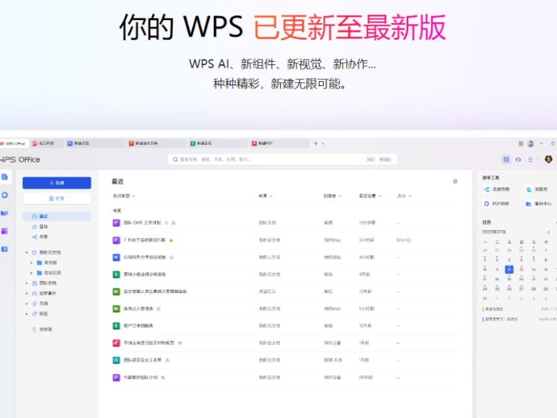Switch to the 新建文档 tab

point(95,144)
